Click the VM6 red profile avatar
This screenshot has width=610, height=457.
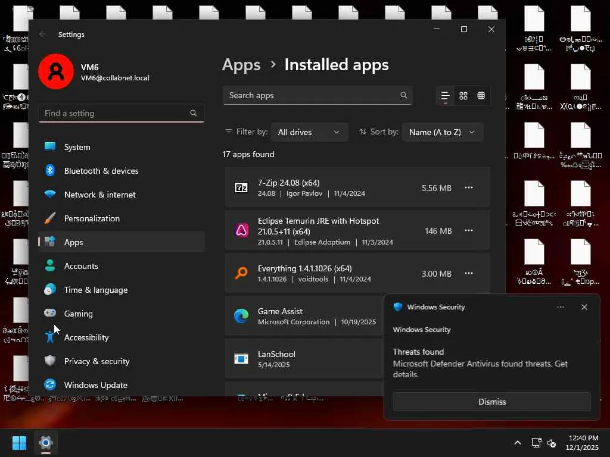pyautogui.click(x=56, y=71)
